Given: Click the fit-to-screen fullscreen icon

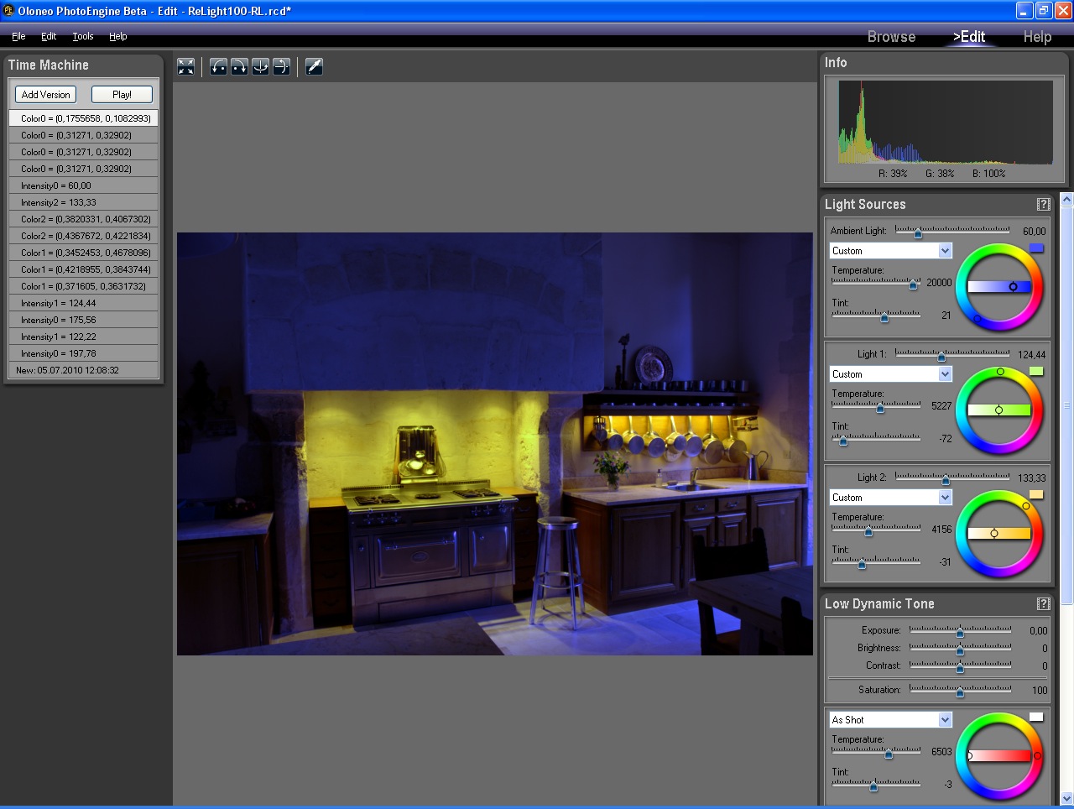Looking at the screenshot, I should point(186,67).
